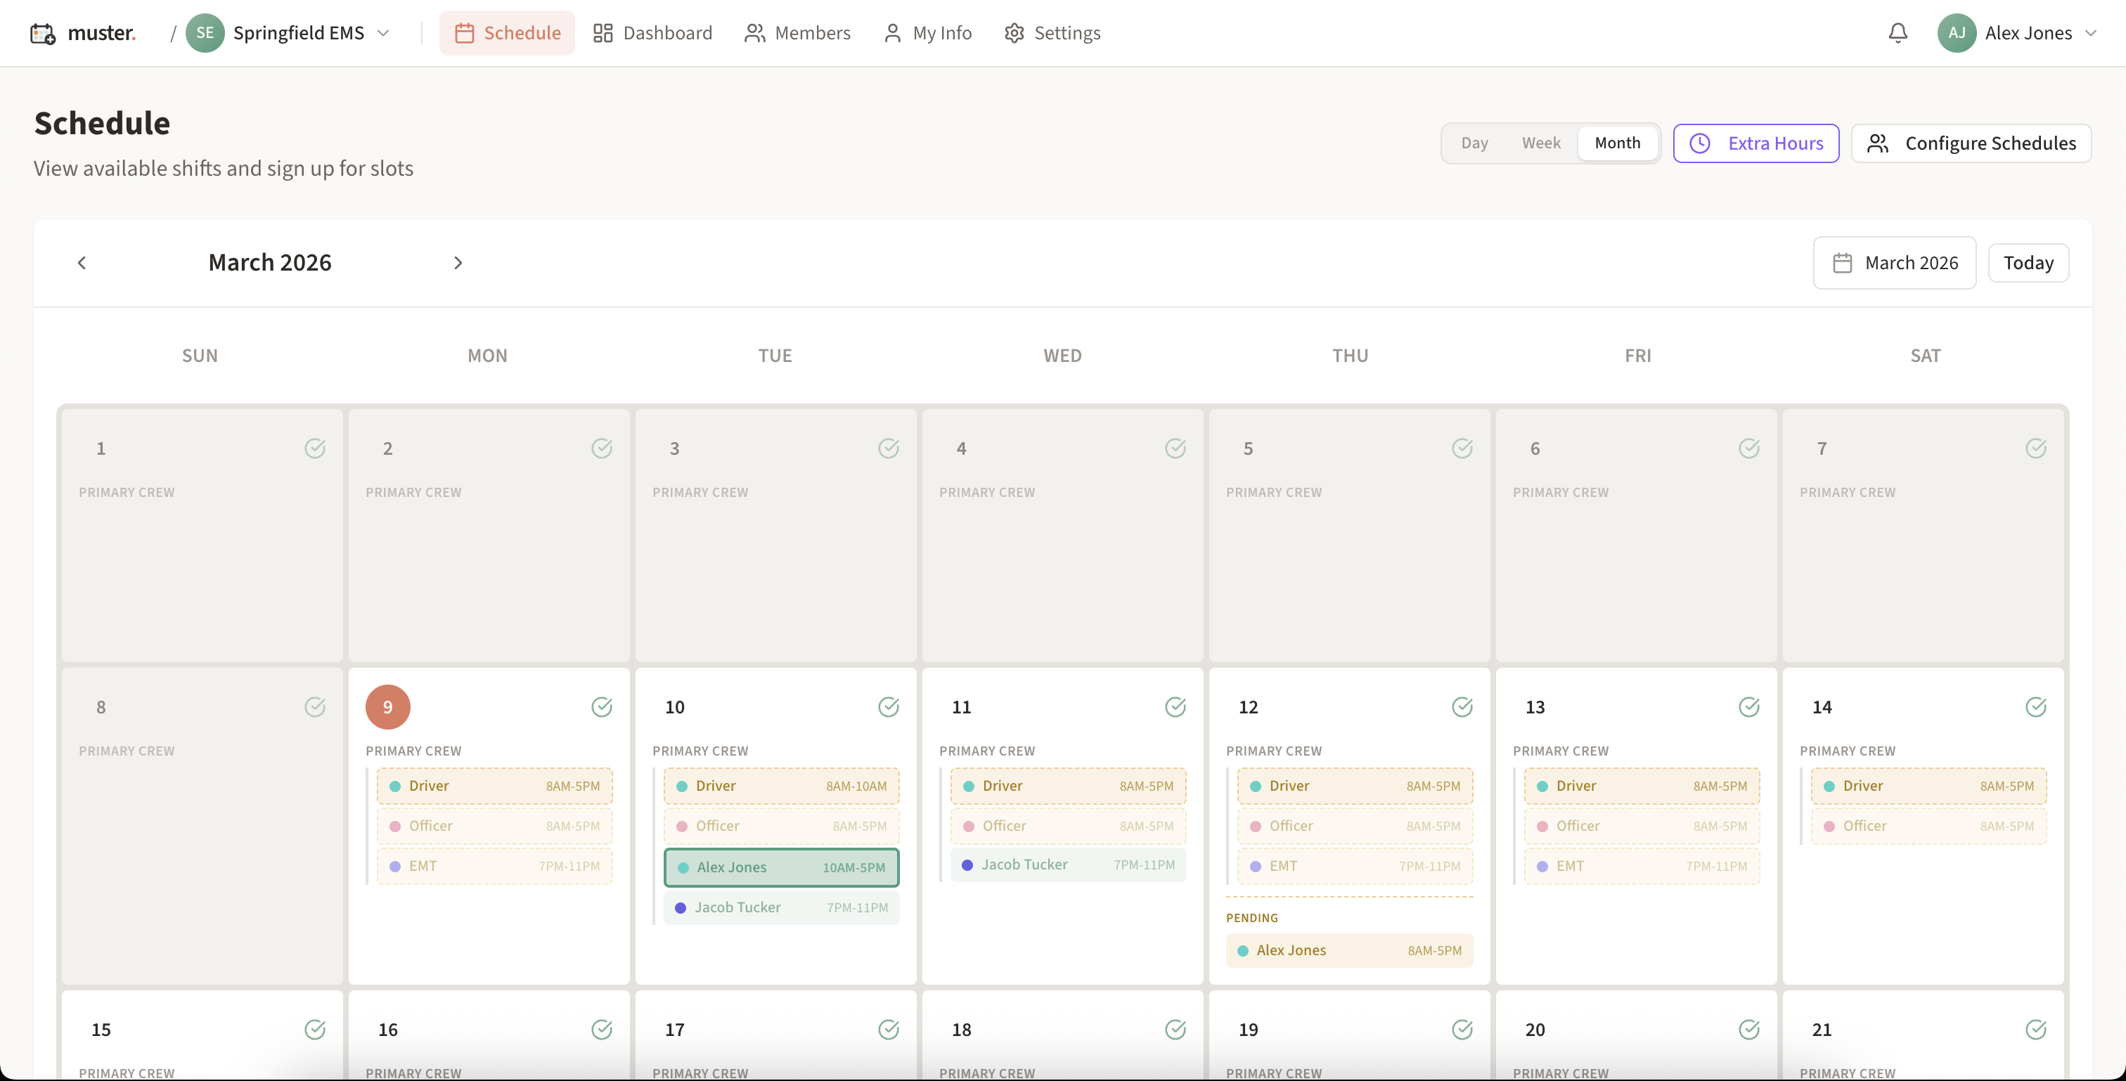The width and height of the screenshot is (2126, 1081).
Task: Click check-circle icon on March 8
Action: (x=314, y=706)
